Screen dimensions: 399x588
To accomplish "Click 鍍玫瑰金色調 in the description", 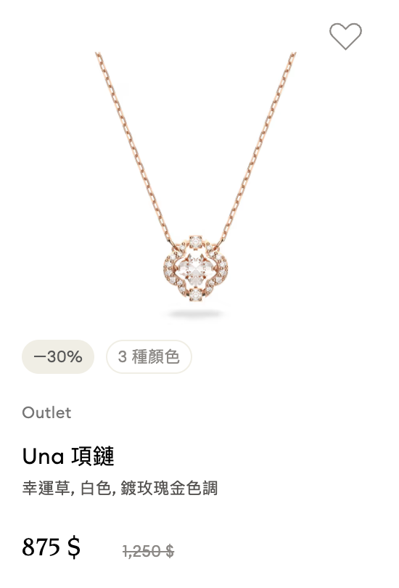I will [169, 489].
